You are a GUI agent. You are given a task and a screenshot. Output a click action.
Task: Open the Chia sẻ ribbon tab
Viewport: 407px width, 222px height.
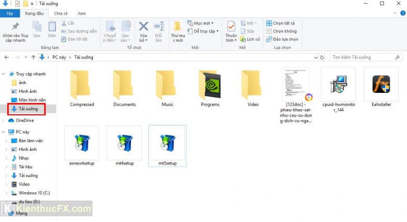point(61,13)
